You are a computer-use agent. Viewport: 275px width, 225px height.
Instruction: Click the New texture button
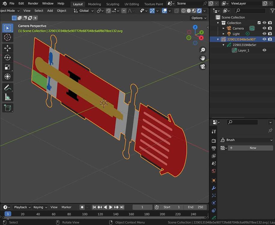(x=250, y=148)
